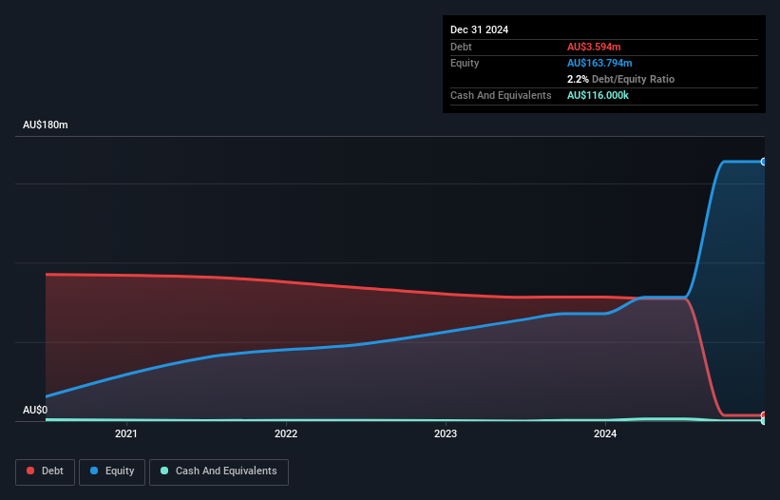
Task: Select the Cash endpoint marker on chart
Action: (764, 421)
